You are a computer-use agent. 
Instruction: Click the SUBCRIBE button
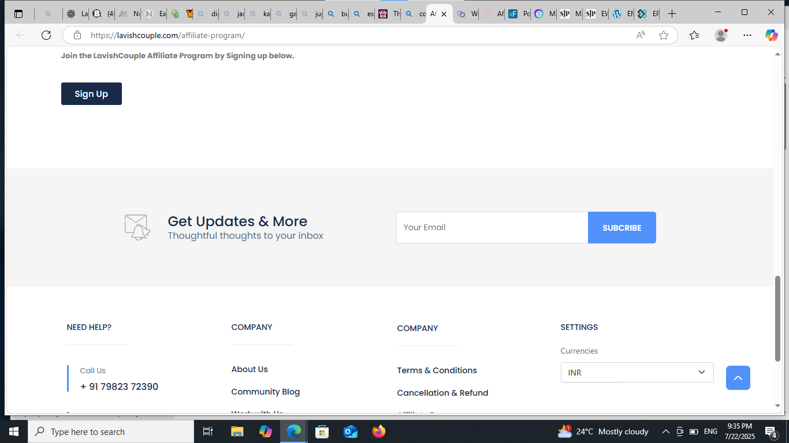pos(622,228)
